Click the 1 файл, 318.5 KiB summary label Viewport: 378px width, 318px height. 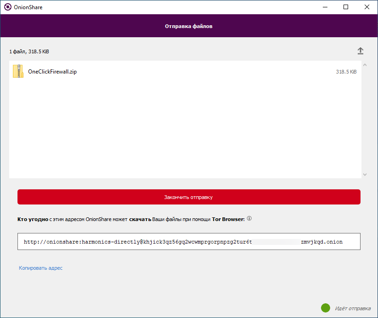pyautogui.click(x=29, y=51)
